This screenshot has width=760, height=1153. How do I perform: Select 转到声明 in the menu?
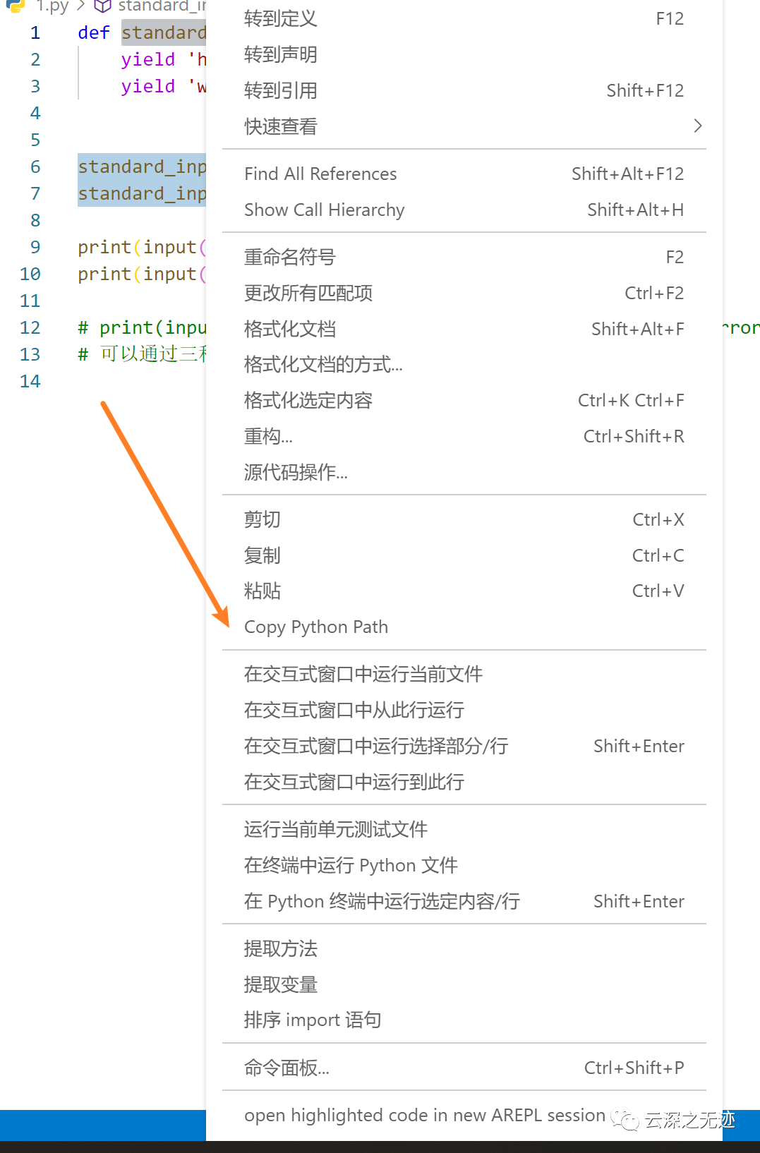[280, 54]
